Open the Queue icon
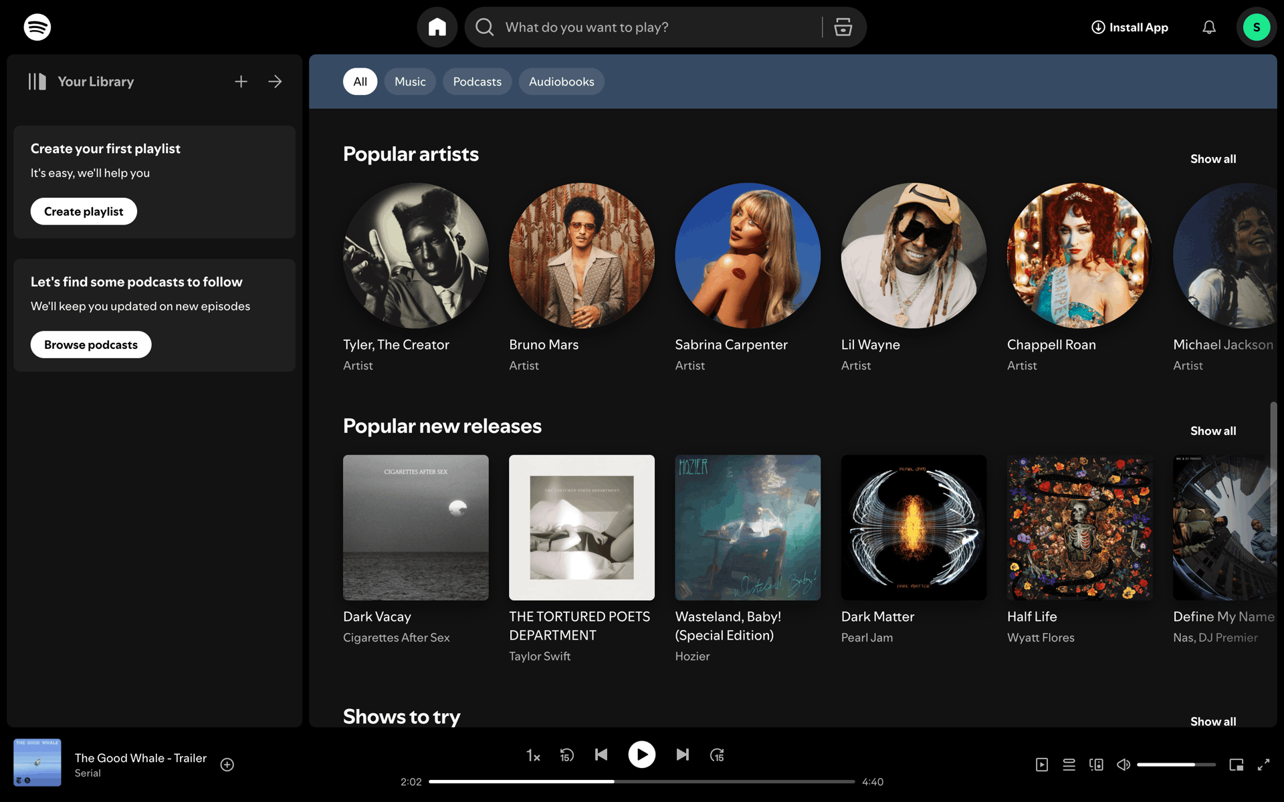Screen dimensions: 1284x802 coord(1069,765)
